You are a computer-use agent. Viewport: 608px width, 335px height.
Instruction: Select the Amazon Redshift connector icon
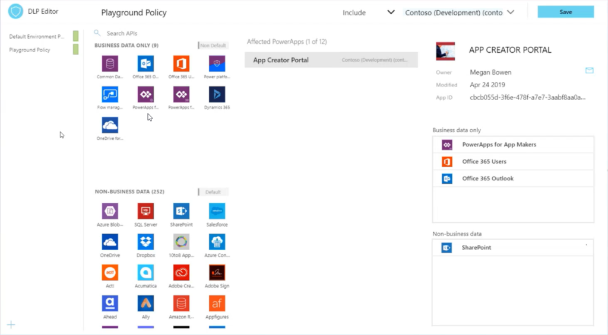tap(182, 303)
